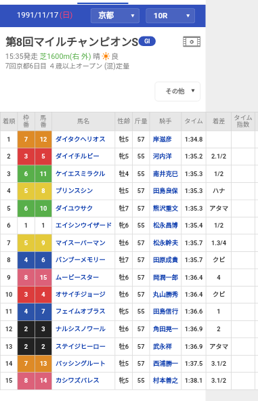Click the sunny weather icon
Screen dimensions: 258x401
[x=106, y=56]
